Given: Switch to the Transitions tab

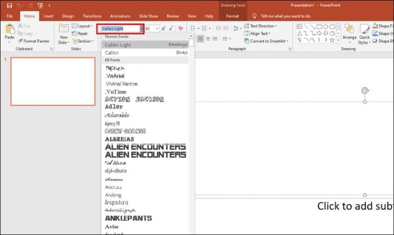Looking at the screenshot, I should coord(92,16).
